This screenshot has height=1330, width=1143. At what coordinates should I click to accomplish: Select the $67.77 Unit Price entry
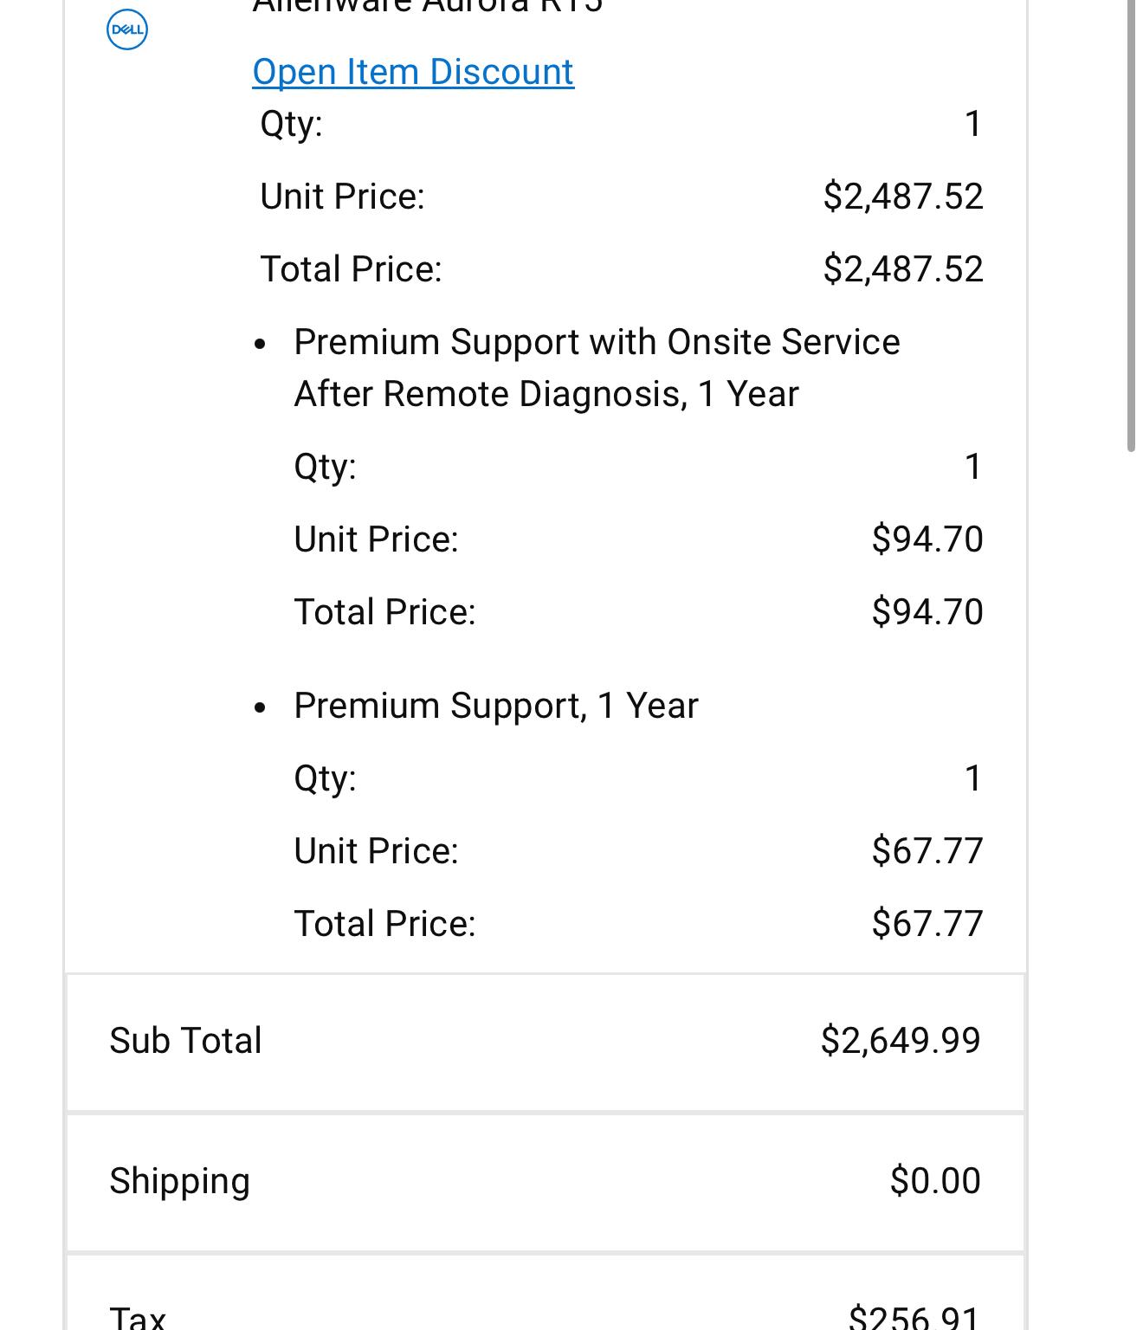[x=928, y=850]
